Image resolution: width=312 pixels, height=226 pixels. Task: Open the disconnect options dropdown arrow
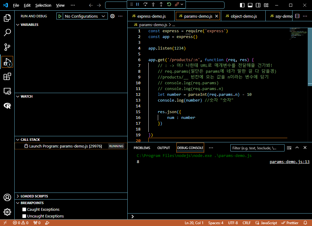182,4
